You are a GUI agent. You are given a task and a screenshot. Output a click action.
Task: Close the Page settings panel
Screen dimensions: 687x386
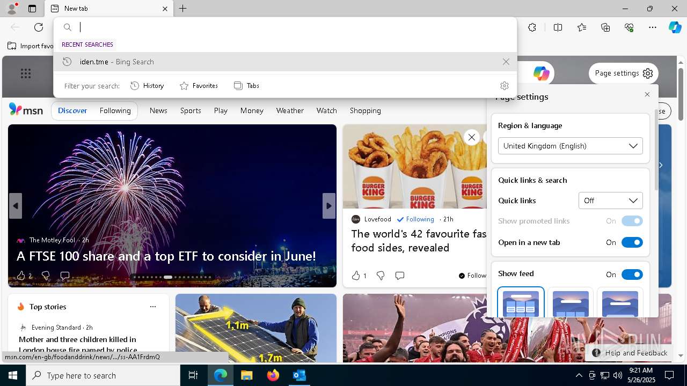pos(647,94)
